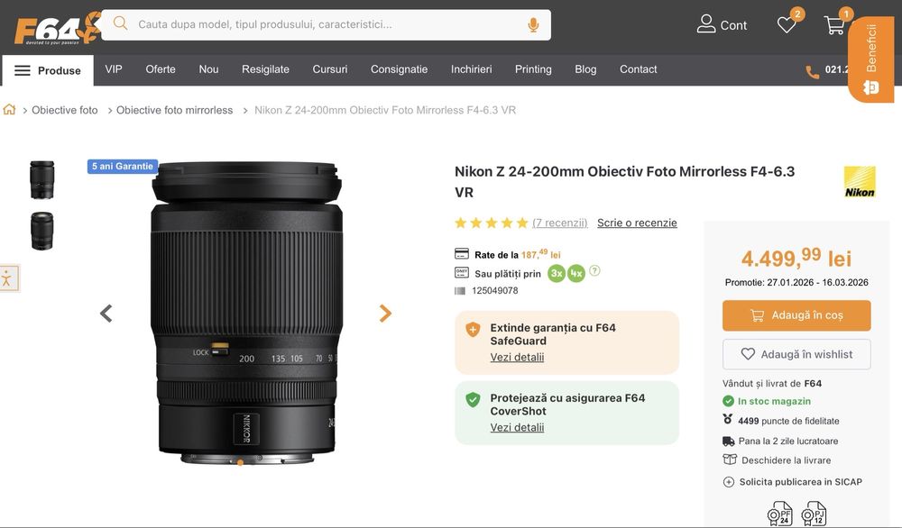Click the Promotie date range text
The width and height of the screenshot is (902, 528).
coord(796,283)
